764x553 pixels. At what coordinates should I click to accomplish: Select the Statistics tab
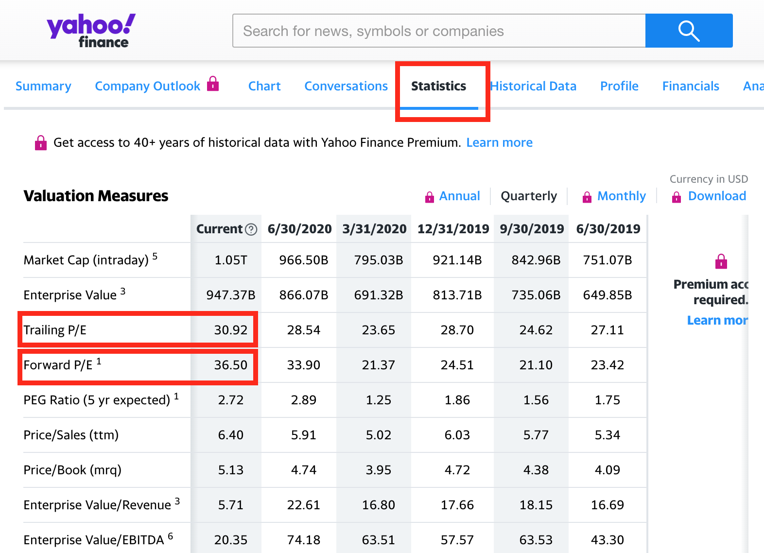(438, 86)
